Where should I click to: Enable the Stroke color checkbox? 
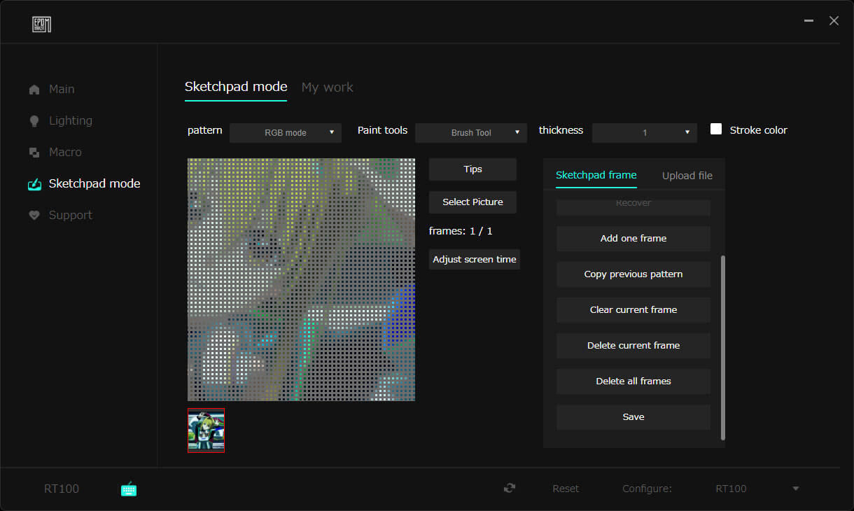pos(716,129)
